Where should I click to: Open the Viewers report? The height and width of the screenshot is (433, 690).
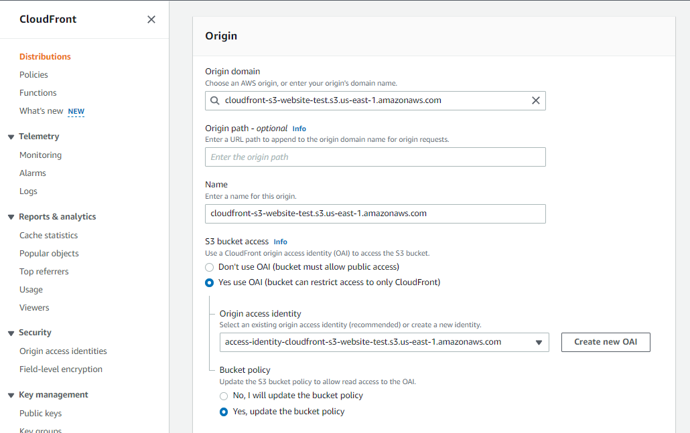point(34,308)
